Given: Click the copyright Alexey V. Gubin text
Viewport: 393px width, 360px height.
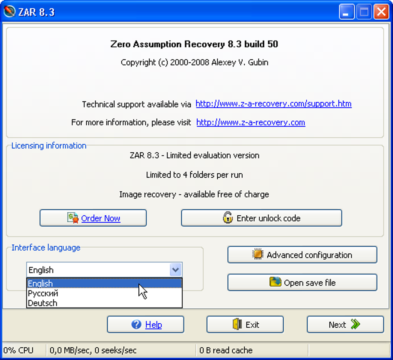Looking at the screenshot, I should pos(195,62).
